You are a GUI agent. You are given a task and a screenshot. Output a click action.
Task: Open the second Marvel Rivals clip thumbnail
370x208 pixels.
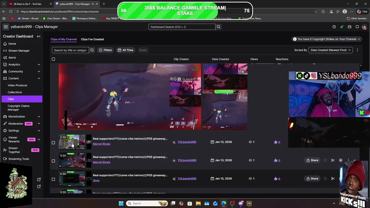pos(72,160)
